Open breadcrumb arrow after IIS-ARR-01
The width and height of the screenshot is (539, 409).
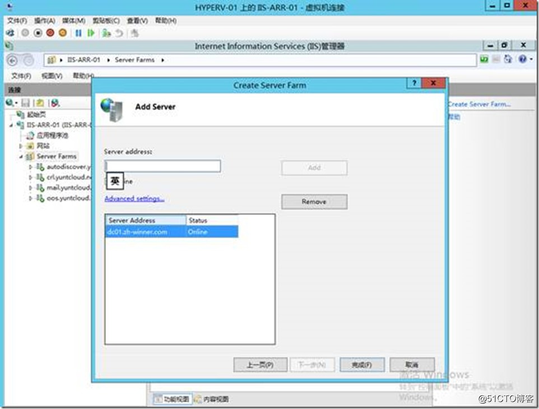[x=108, y=60]
